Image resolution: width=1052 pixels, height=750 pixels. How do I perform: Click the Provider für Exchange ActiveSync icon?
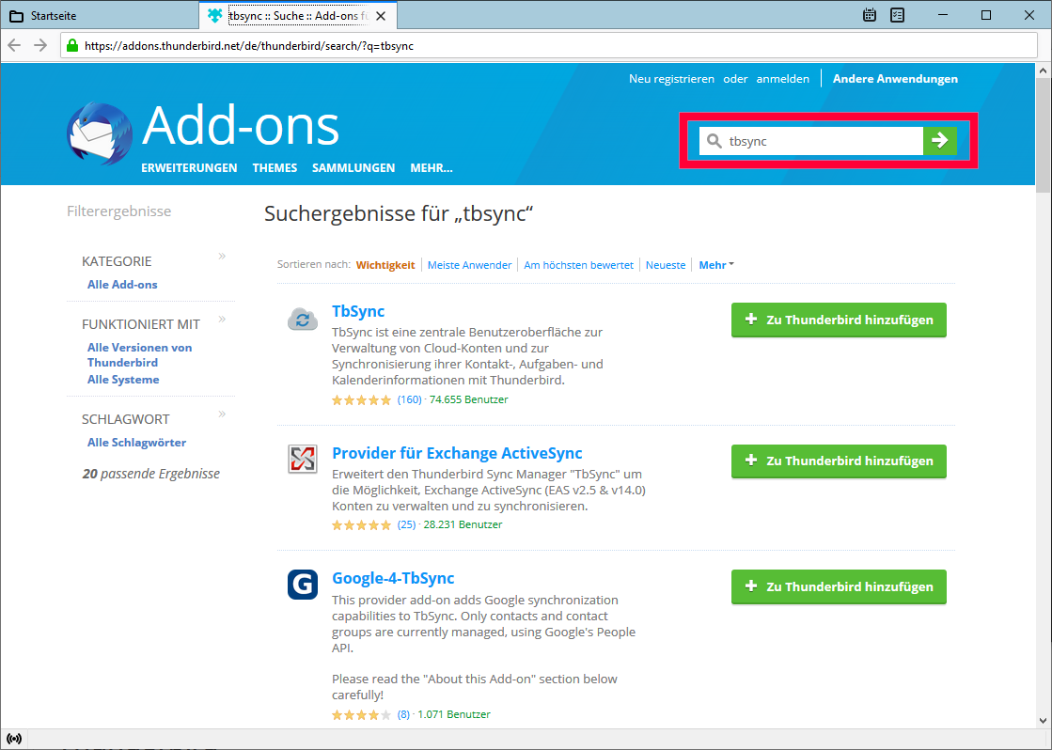[x=302, y=460]
